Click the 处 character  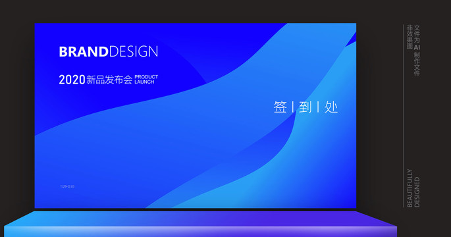pyautogui.click(x=331, y=107)
